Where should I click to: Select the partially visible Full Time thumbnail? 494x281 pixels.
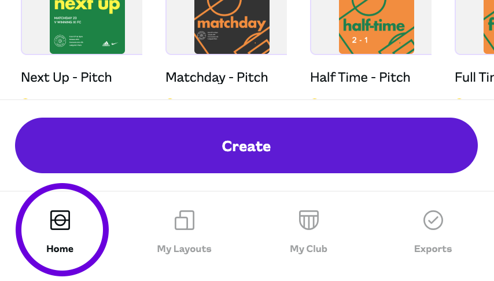[x=489, y=27]
